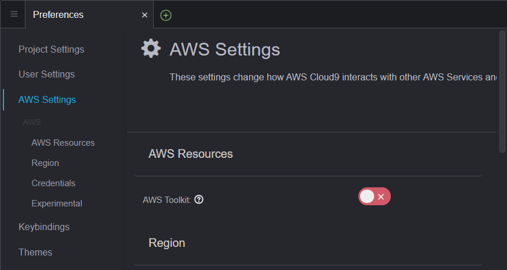
Task: Click the dimmed AWS group label
Action: pyautogui.click(x=32, y=122)
